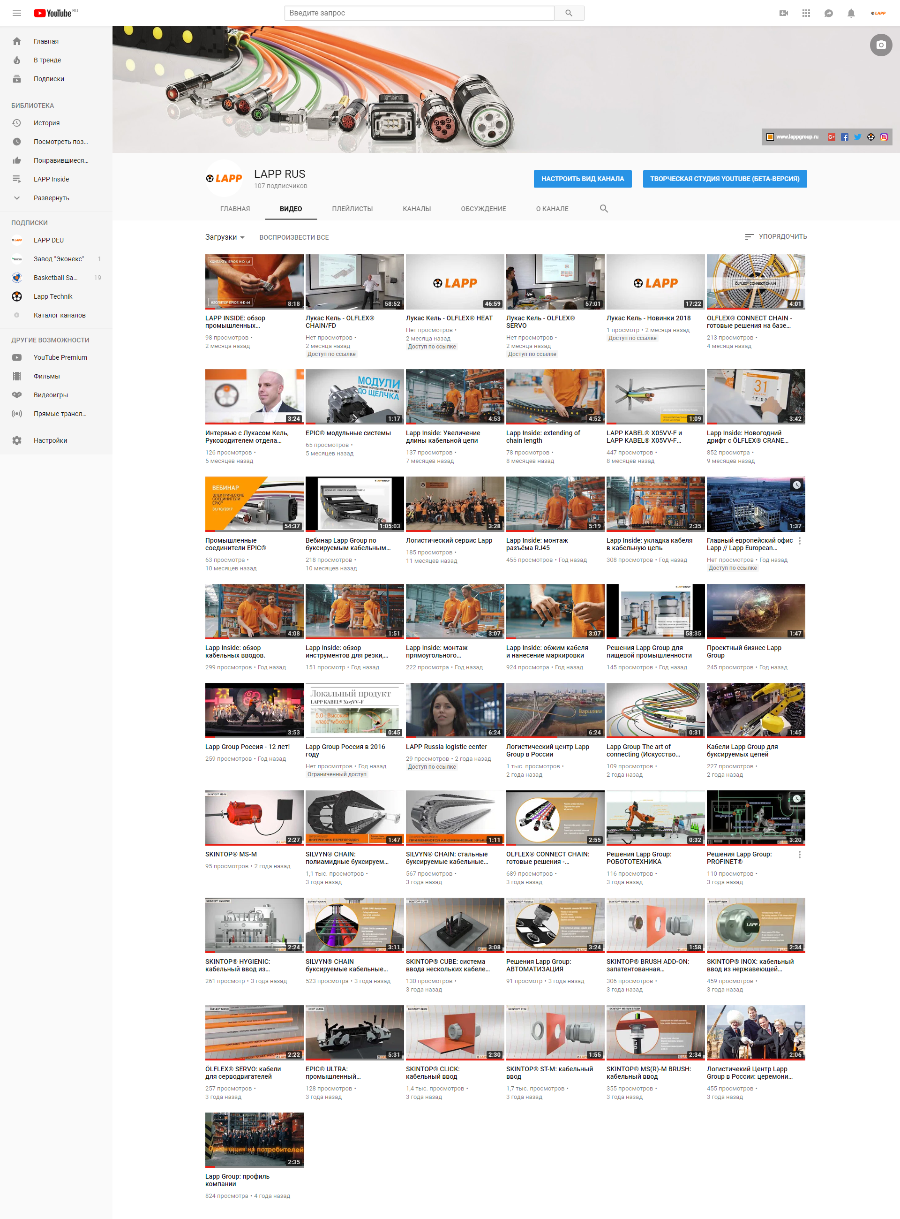Click Настроить вид канала button

pyautogui.click(x=582, y=179)
